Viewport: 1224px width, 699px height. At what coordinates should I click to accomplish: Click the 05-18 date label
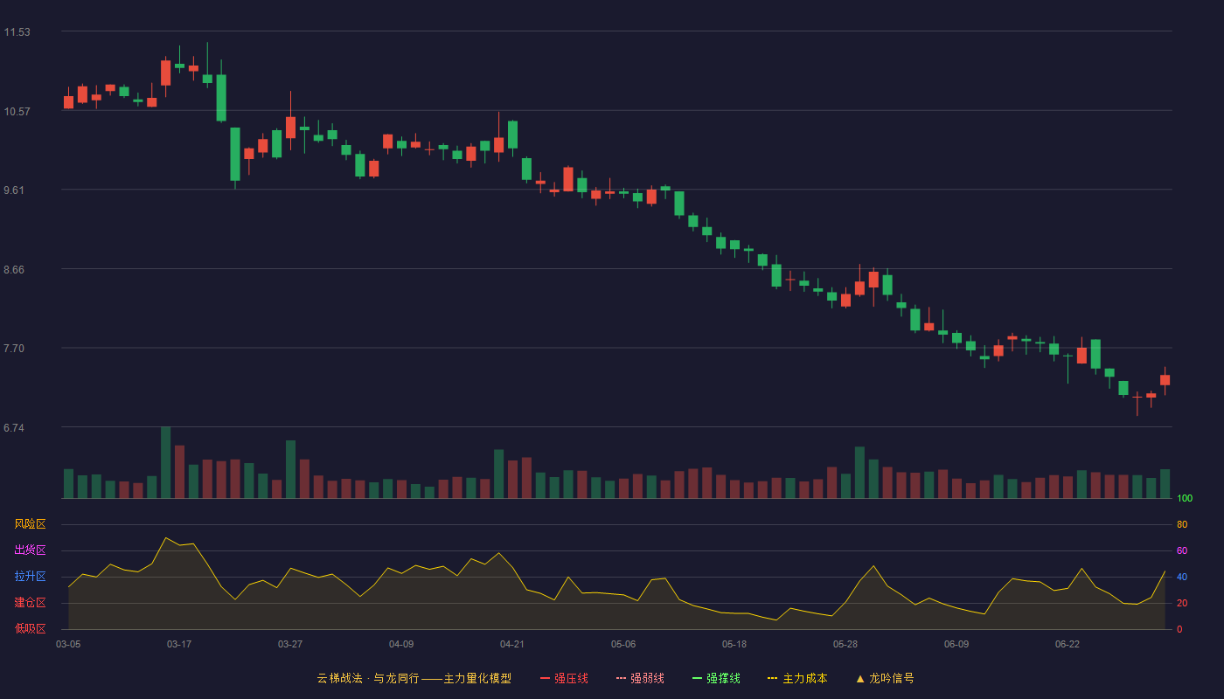pos(734,644)
